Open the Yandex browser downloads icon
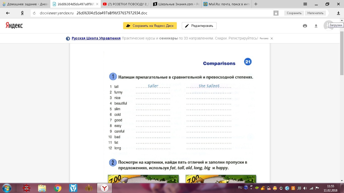 coord(338,13)
